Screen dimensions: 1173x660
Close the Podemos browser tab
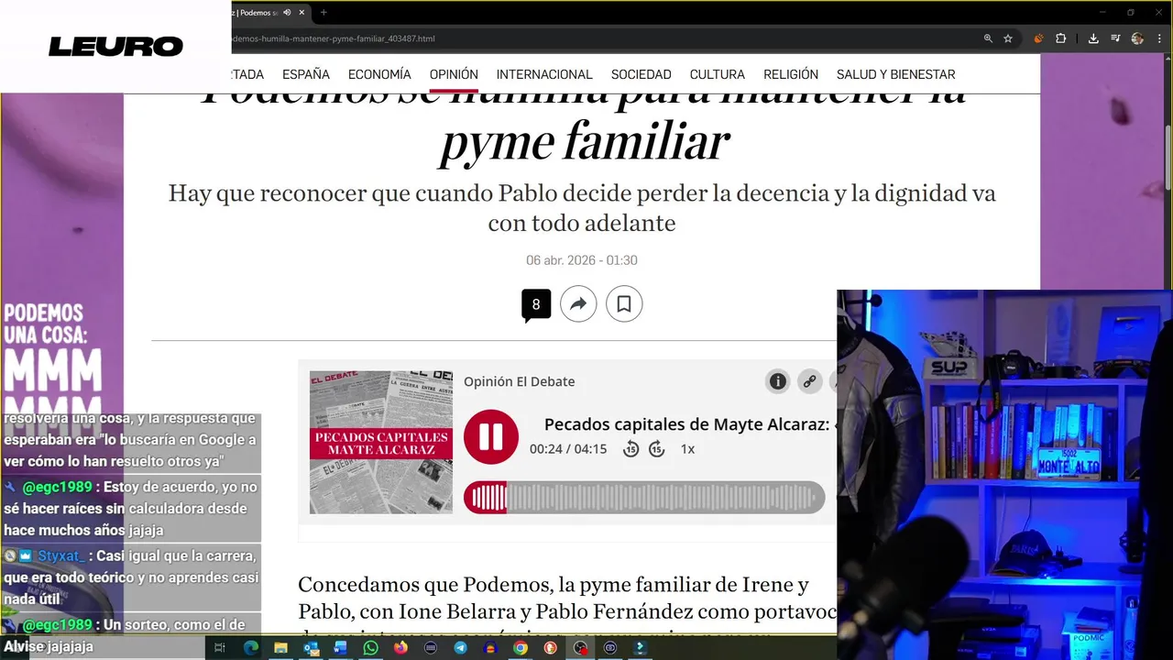tap(302, 13)
